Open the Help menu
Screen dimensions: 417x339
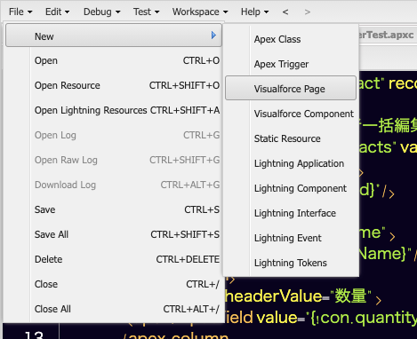(x=254, y=12)
